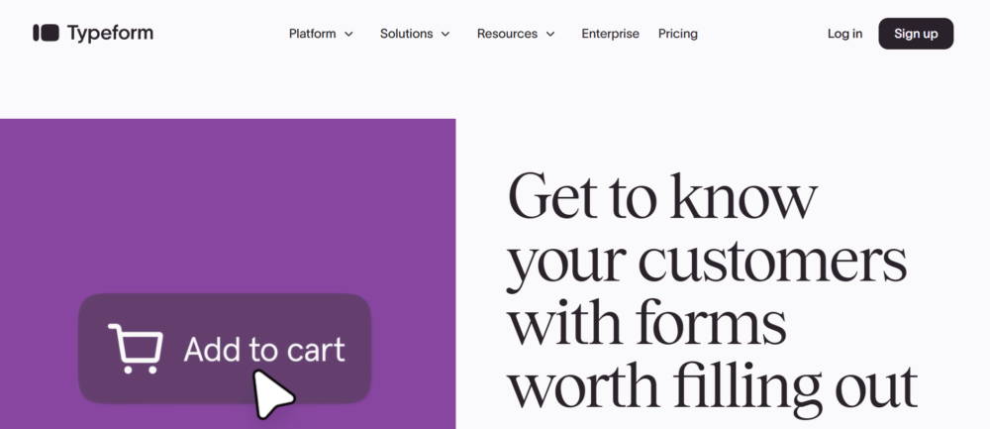Click the Typeform logo icon
The image size is (990, 429).
(47, 34)
